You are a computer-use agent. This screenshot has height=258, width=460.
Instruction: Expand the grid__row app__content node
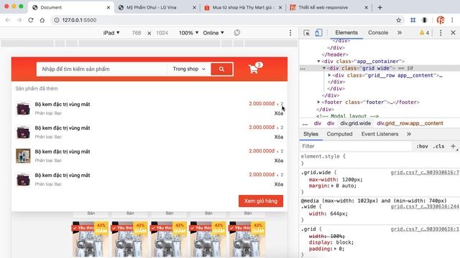(329, 75)
